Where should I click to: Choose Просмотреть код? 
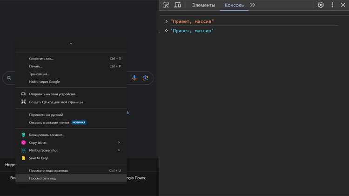(x=71, y=178)
